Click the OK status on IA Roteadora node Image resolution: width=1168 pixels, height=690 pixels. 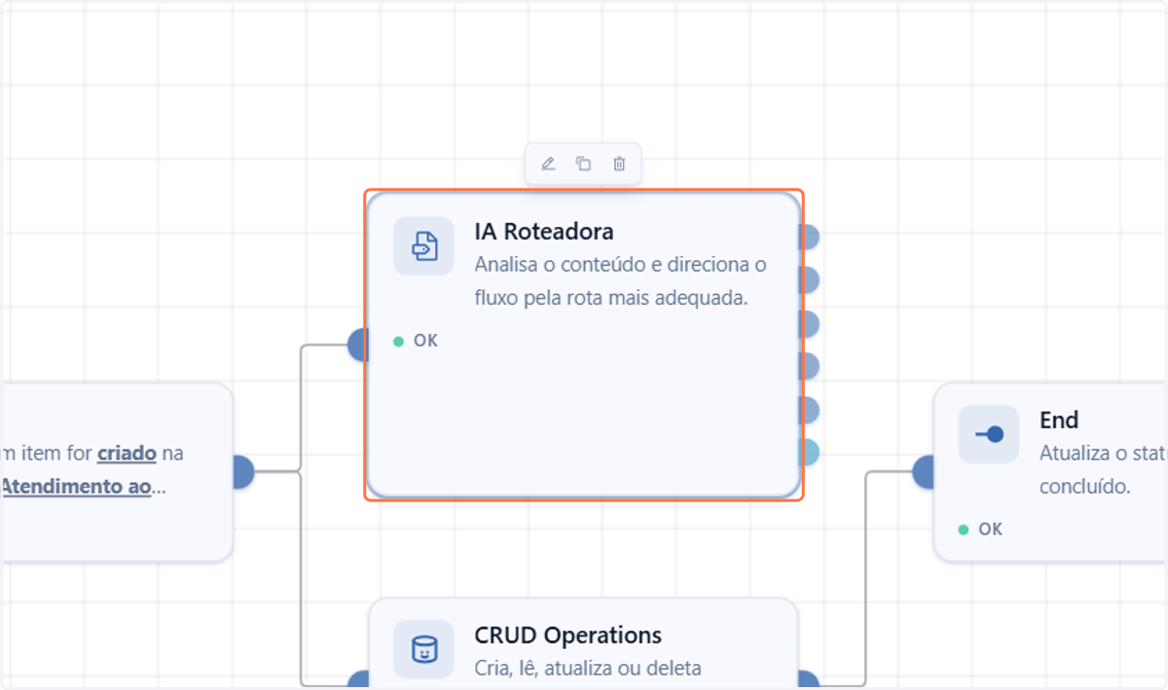point(416,341)
